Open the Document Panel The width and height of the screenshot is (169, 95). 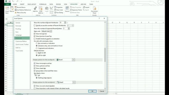click(95, 10)
